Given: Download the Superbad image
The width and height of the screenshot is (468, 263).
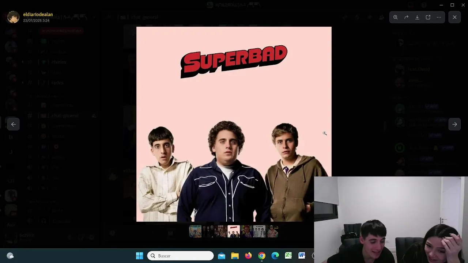Looking at the screenshot, I should [x=417, y=17].
